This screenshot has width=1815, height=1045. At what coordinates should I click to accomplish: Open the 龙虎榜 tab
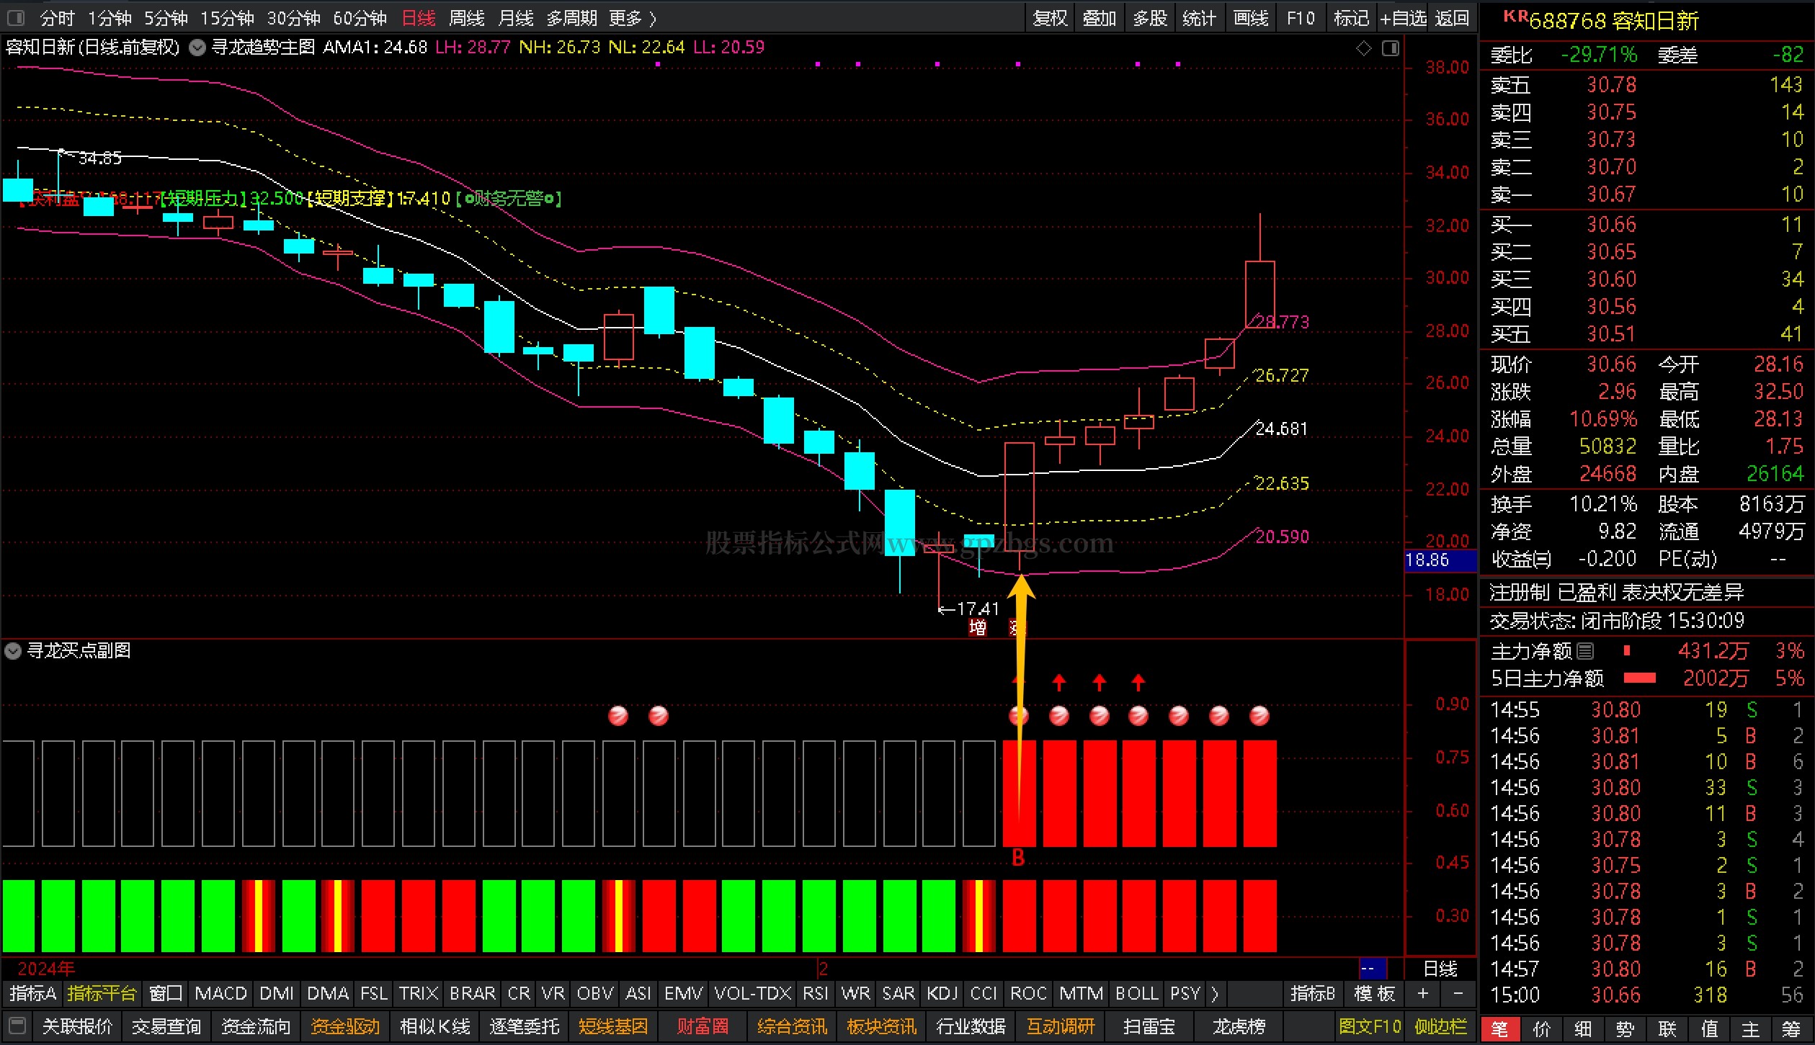1239,1026
